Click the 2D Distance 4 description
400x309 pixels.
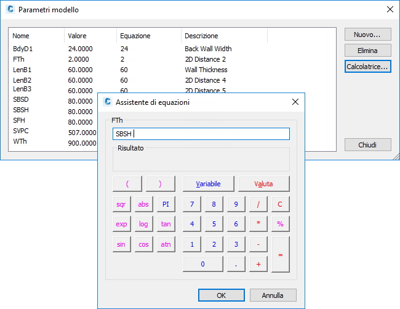click(206, 80)
